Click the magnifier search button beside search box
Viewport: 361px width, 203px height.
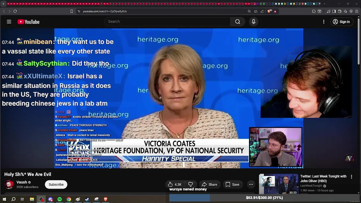pos(238,22)
